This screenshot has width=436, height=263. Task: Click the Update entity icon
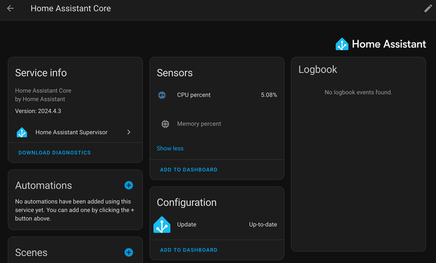[x=162, y=225]
